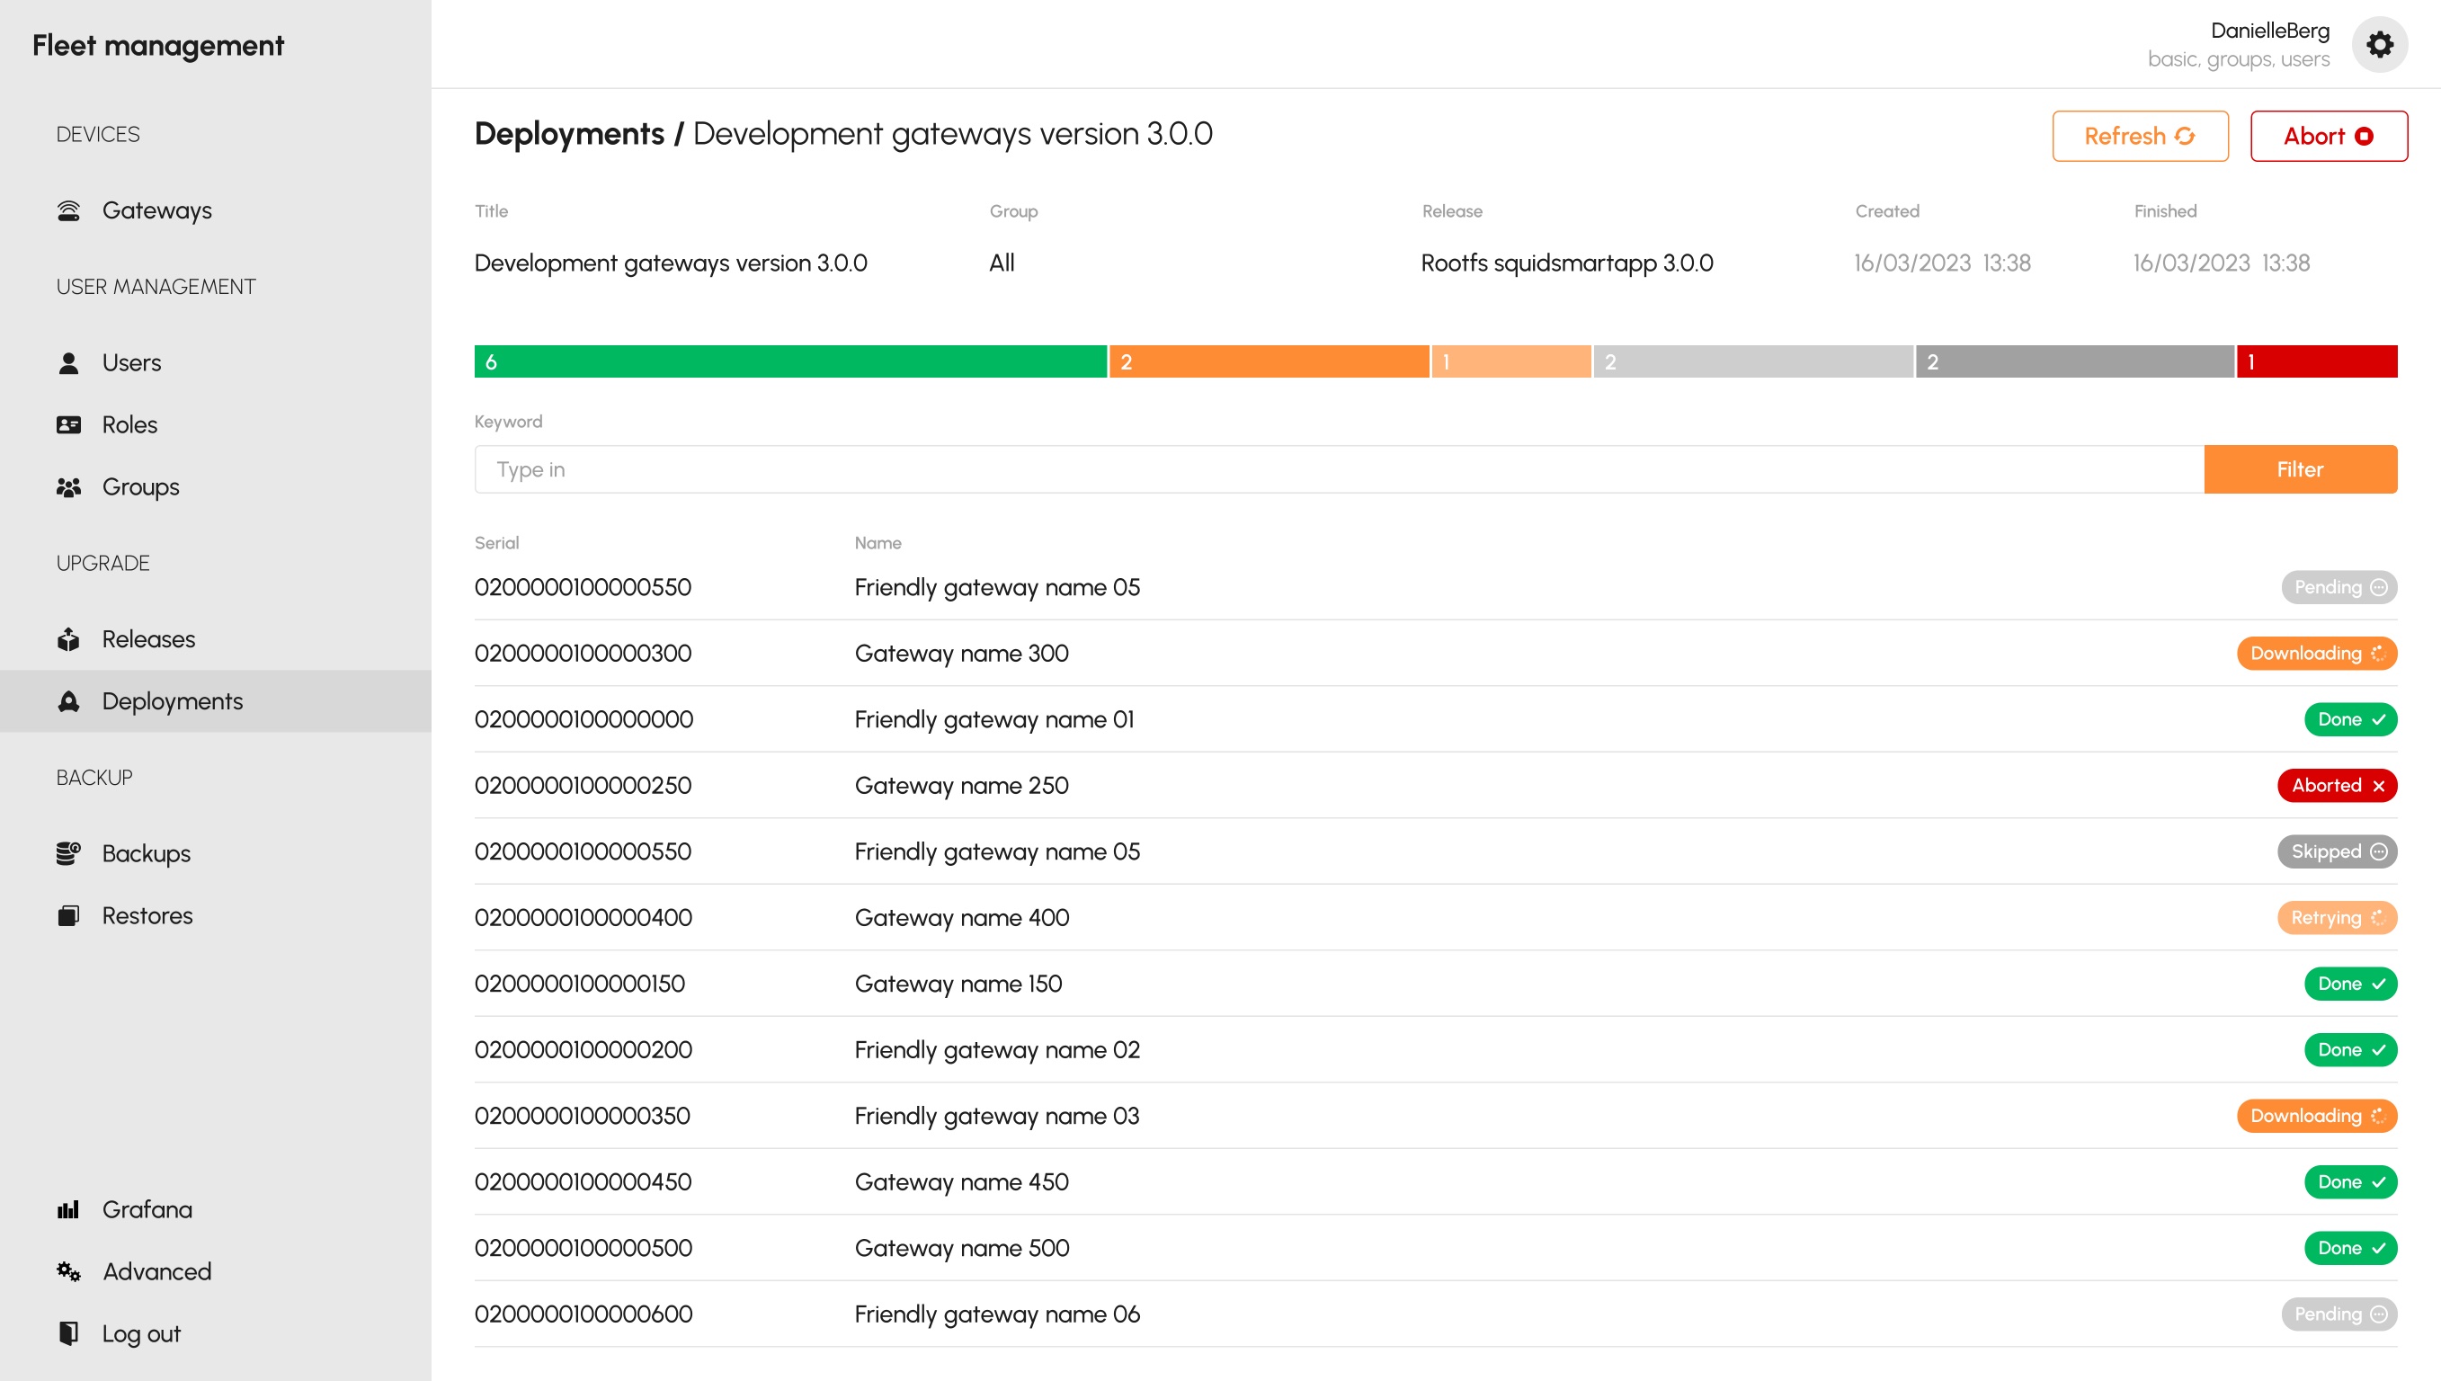
Task: Click the Fleet management title
Action: 157,46
